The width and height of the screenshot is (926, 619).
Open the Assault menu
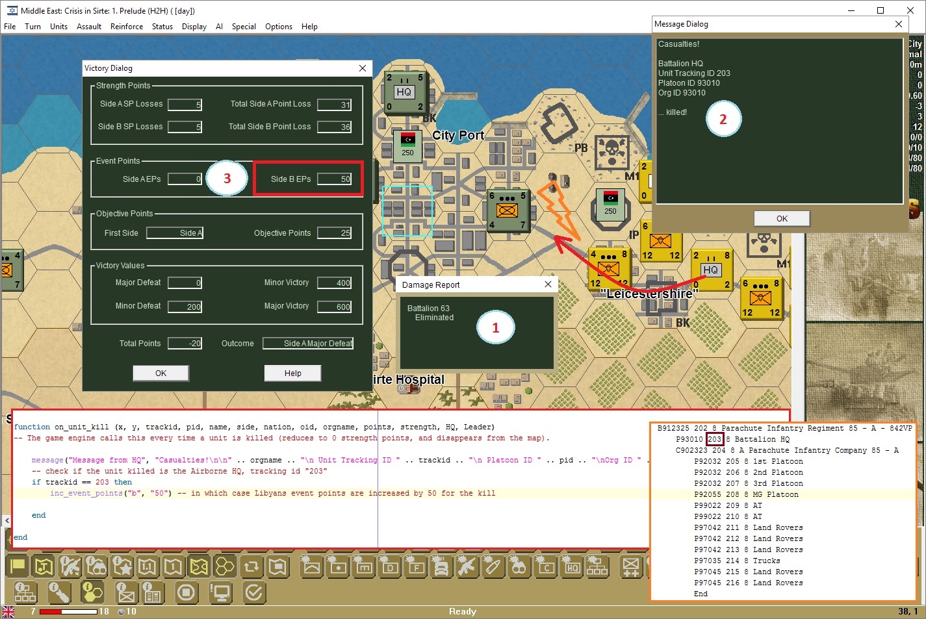[x=89, y=27]
